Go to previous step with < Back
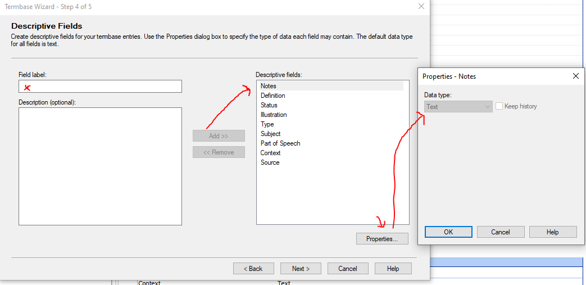 tap(253, 269)
